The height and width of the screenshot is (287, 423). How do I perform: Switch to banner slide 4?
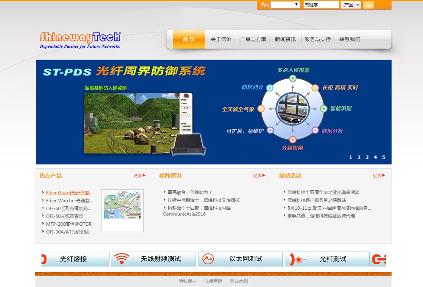click(x=375, y=157)
